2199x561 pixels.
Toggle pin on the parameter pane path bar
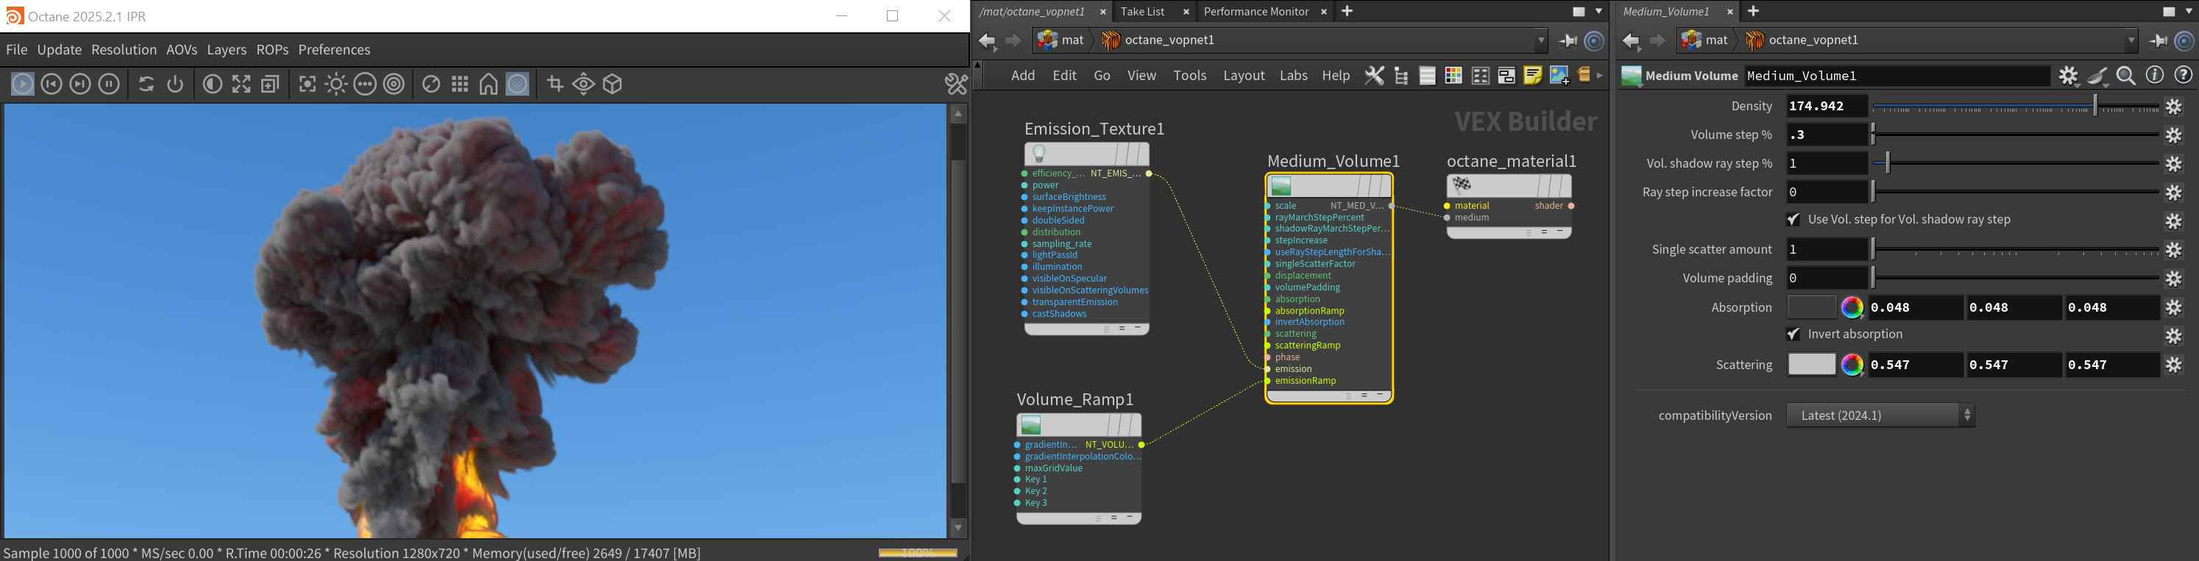pyautogui.click(x=2157, y=40)
